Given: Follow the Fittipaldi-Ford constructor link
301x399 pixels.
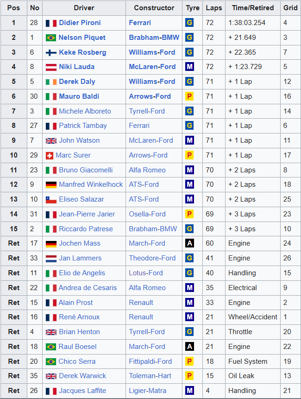Looking at the screenshot, I should [150, 361].
